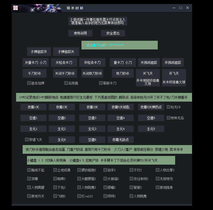Toggle the 后视镜 checkbox
Viewport: 213px width, 210px height.
tap(66, 83)
